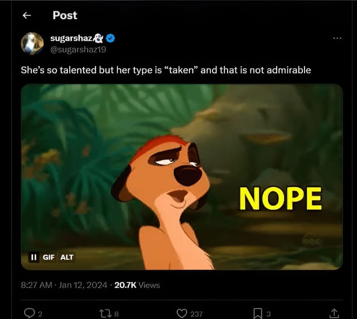Viewport: 357px width, 319px height.
Task: Click the blue verified badge
Action: [111, 38]
